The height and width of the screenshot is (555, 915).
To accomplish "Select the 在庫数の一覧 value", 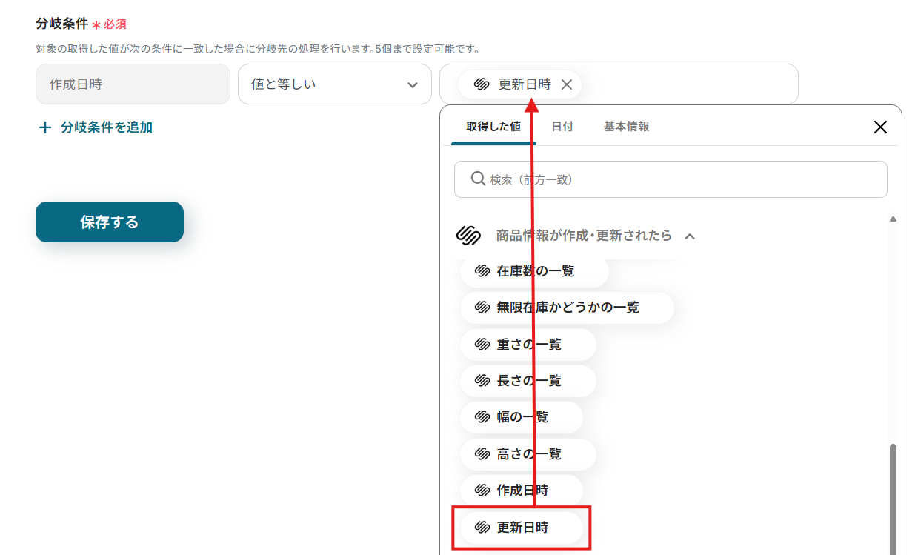I will [534, 271].
